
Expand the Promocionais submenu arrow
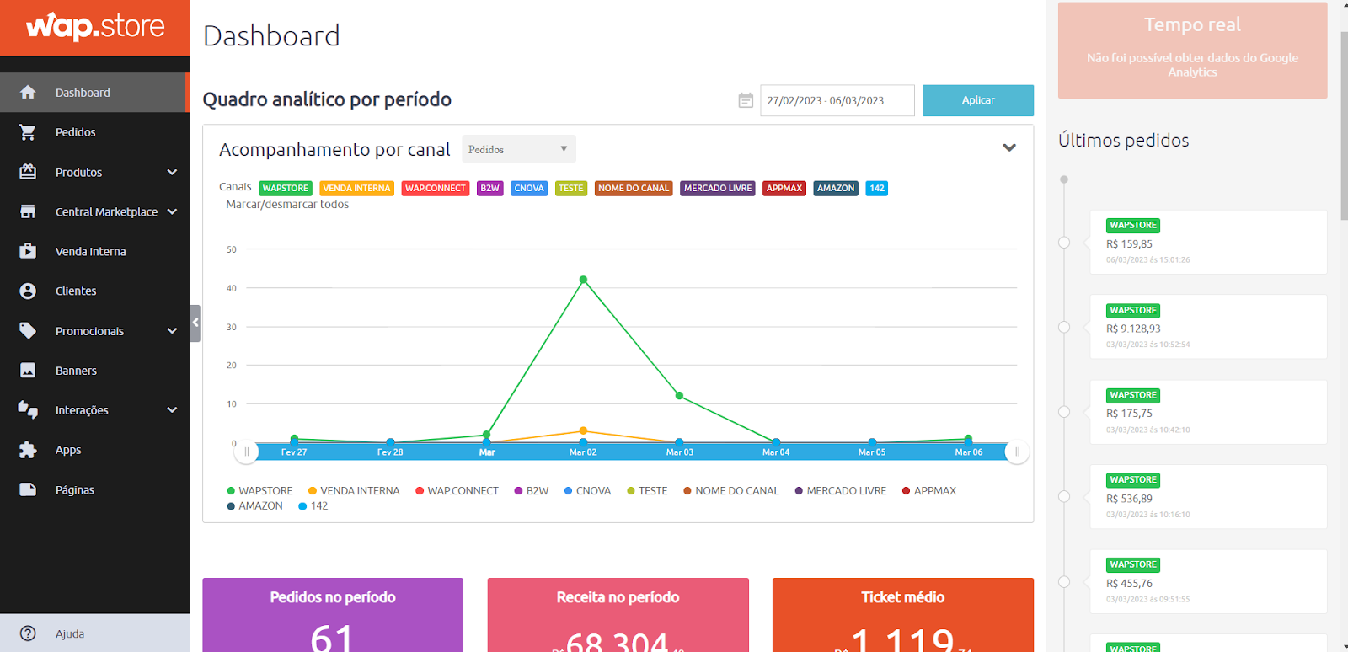(173, 331)
